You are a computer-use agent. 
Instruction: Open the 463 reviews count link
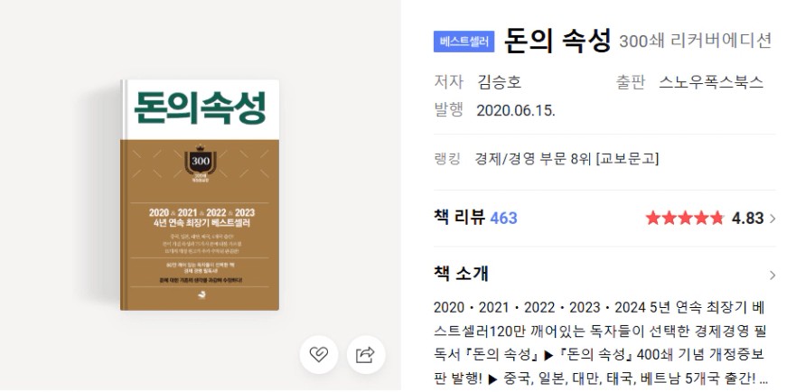click(503, 219)
